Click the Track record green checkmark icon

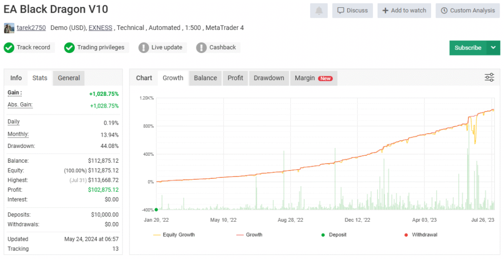tap(9, 48)
